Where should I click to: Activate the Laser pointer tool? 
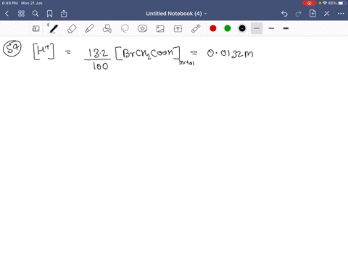[196, 28]
